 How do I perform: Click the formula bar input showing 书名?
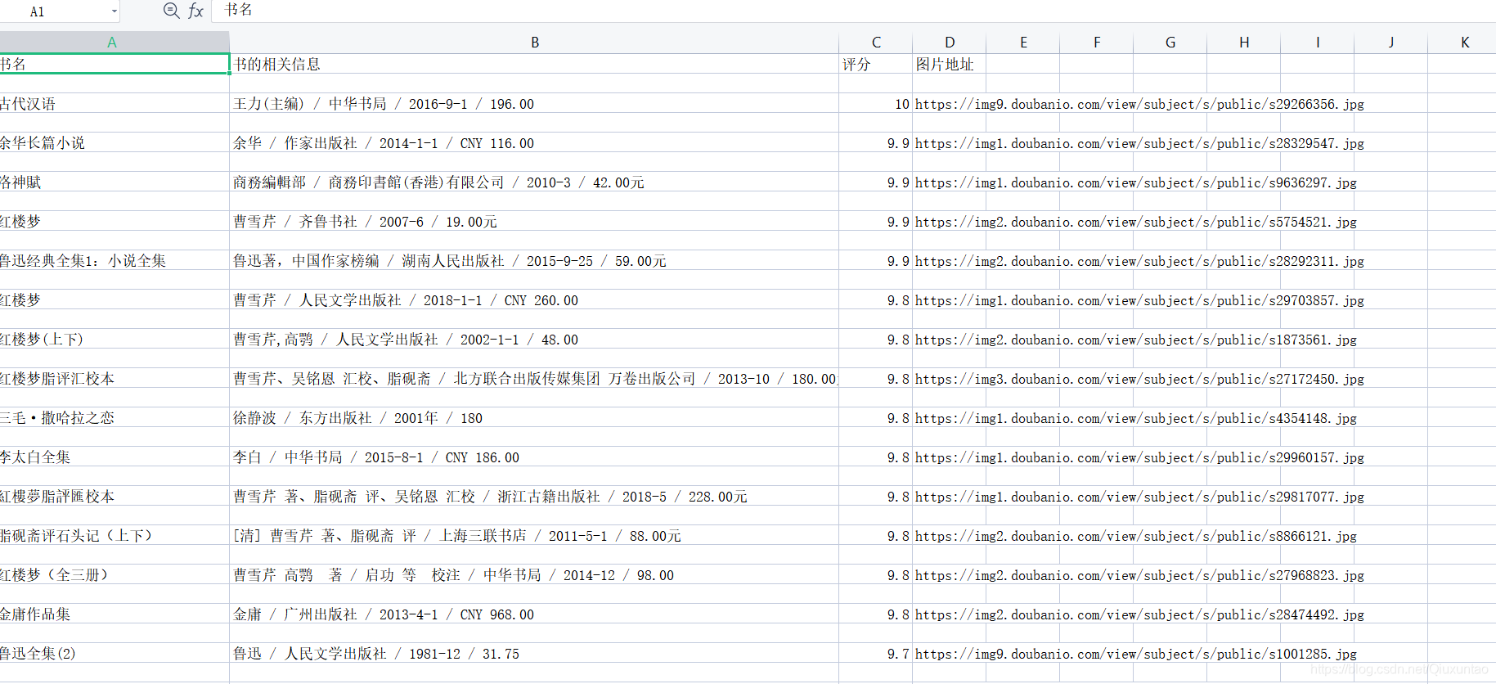(x=854, y=11)
